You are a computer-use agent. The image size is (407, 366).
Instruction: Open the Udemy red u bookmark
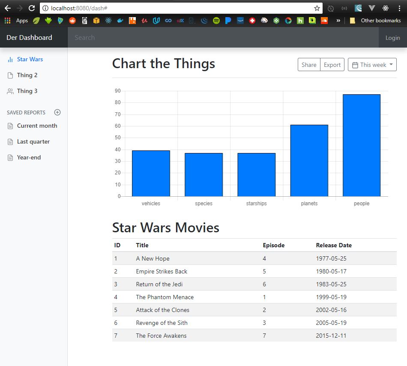pos(144,21)
